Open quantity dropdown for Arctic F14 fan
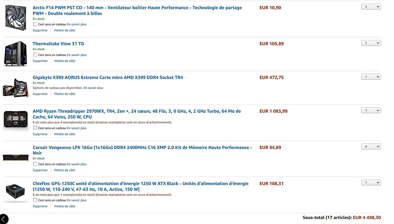Image resolution: width=394 pixels, height=224 pixels. [371, 7]
